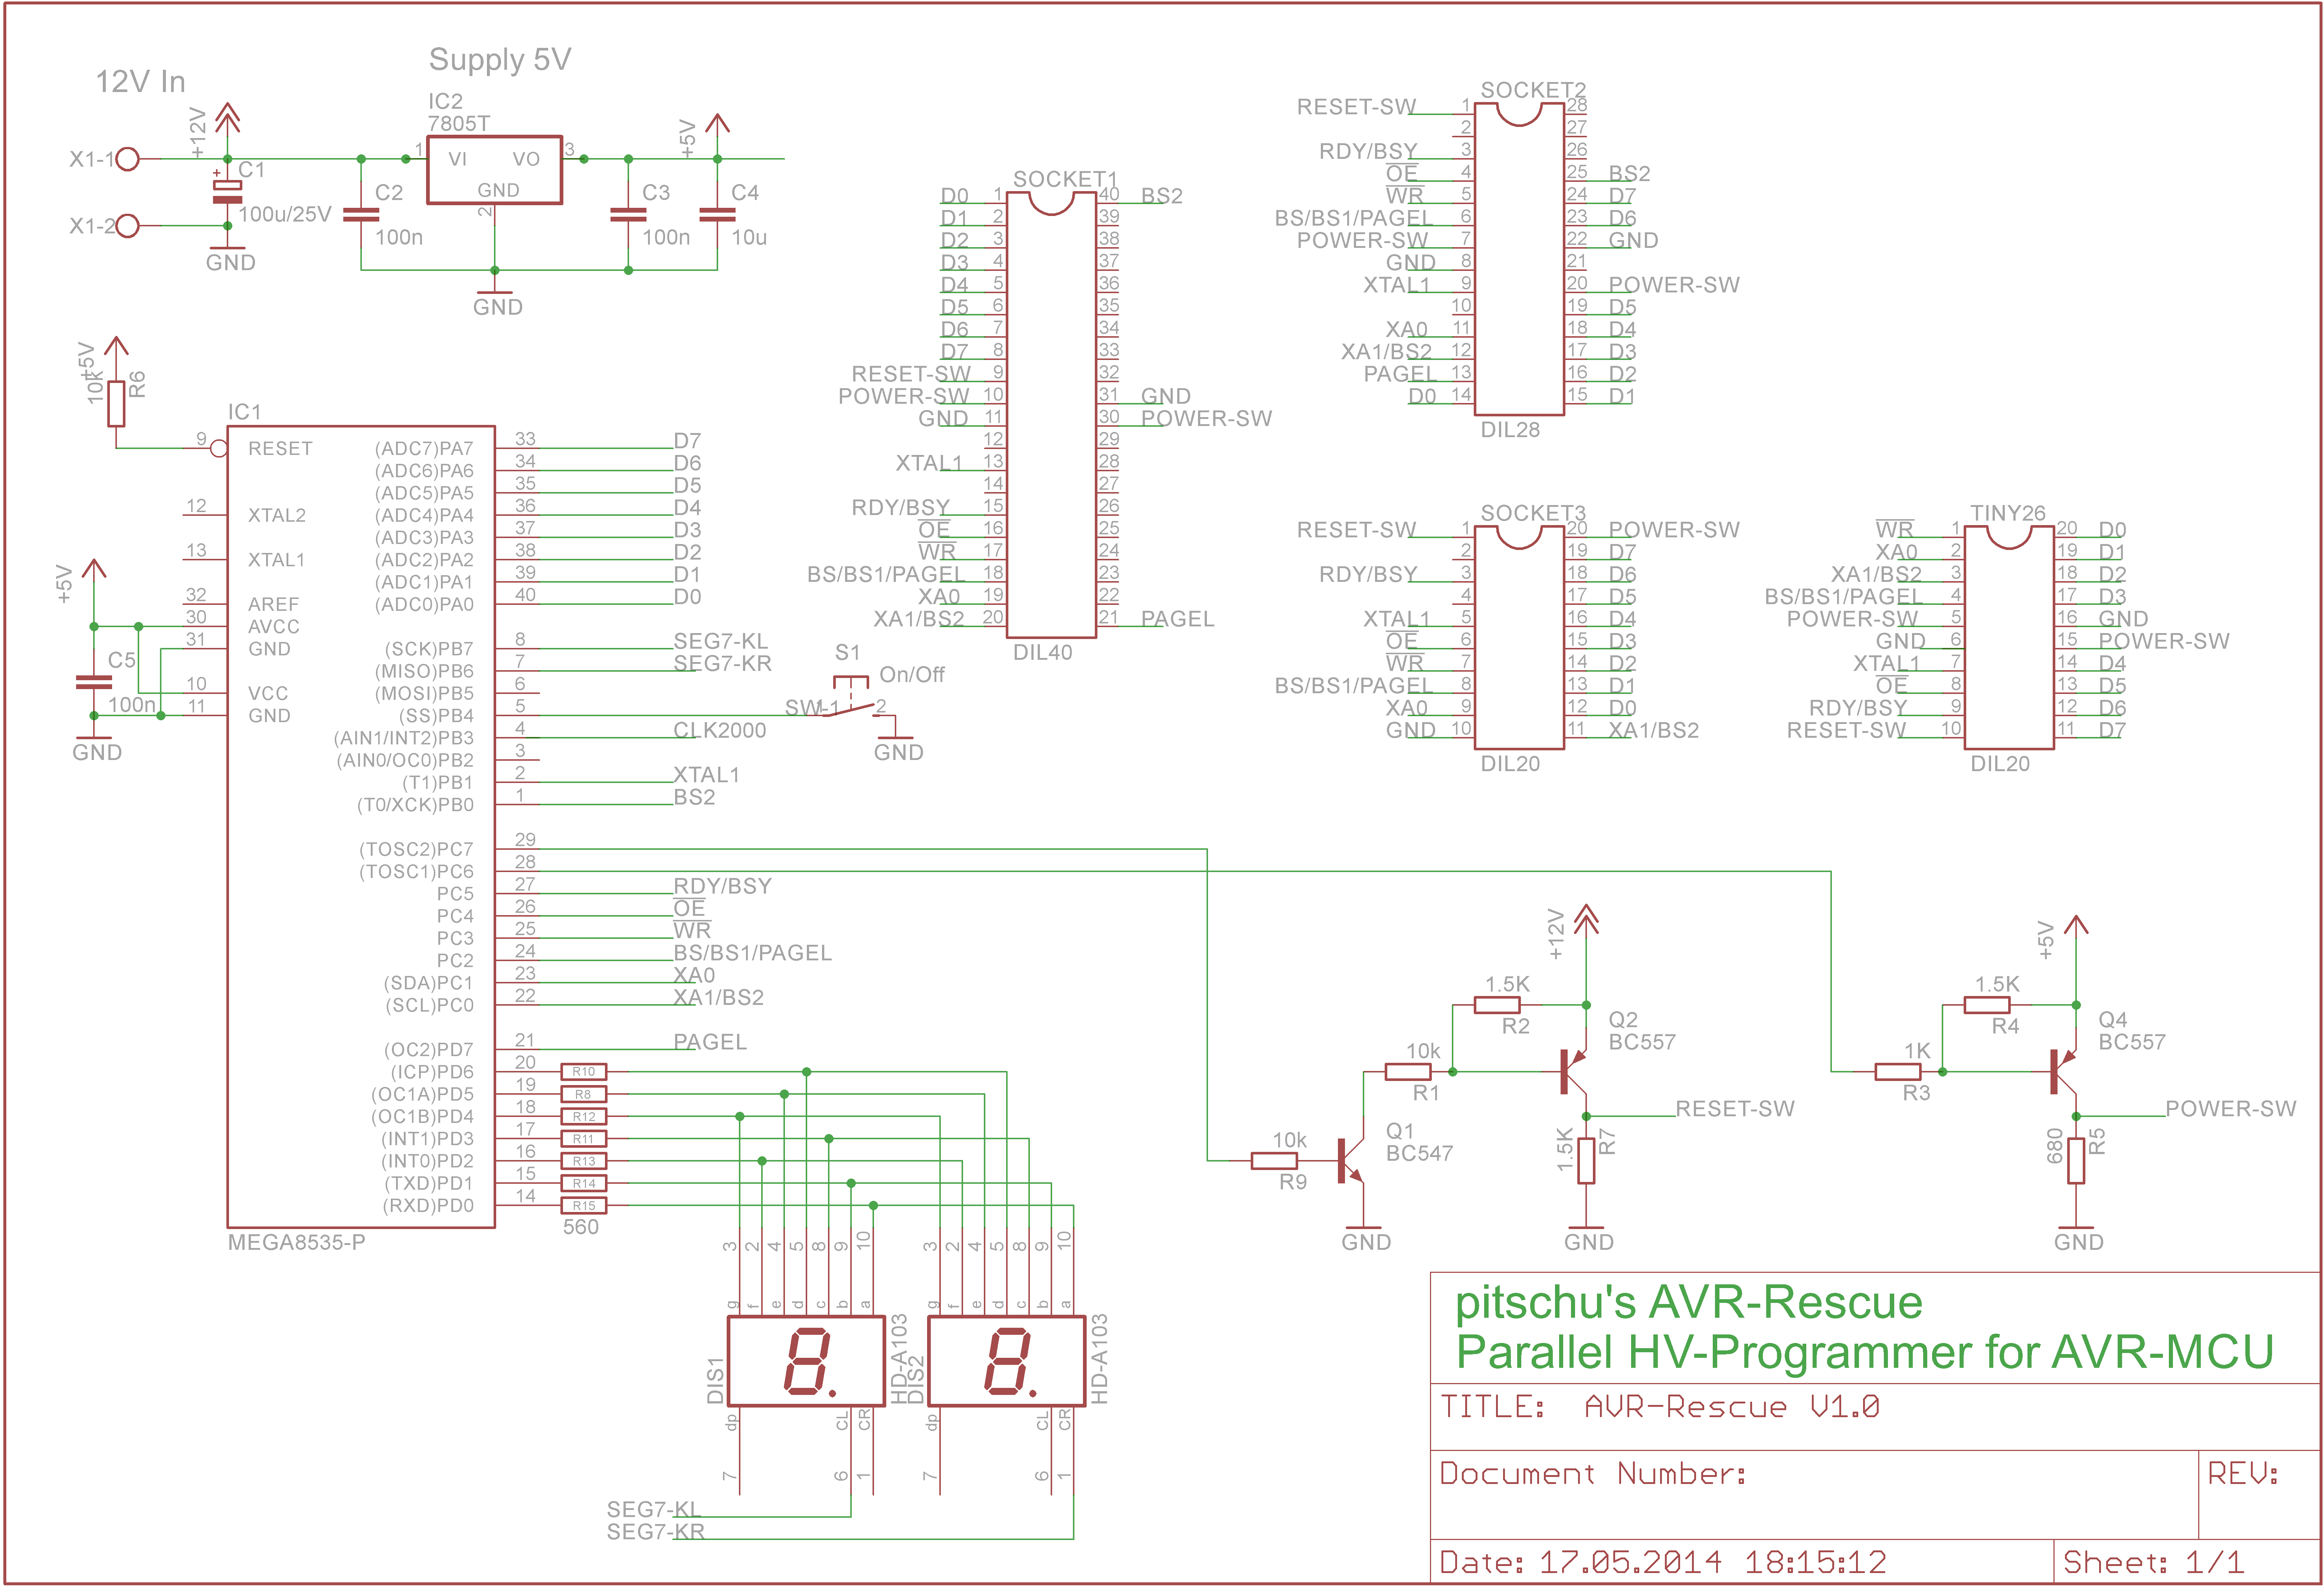This screenshot has height=1589, width=2324.
Task: Click the SOCKET2 DIL28 chip body
Action: coord(1519,259)
